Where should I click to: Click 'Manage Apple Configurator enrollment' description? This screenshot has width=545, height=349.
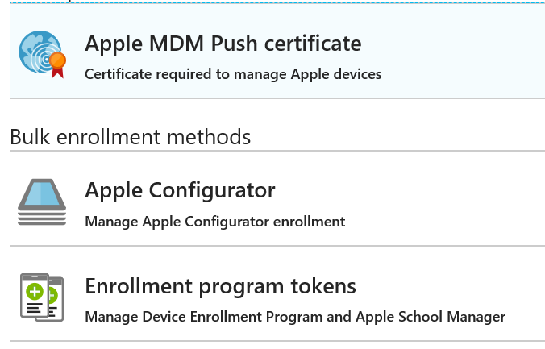click(214, 221)
